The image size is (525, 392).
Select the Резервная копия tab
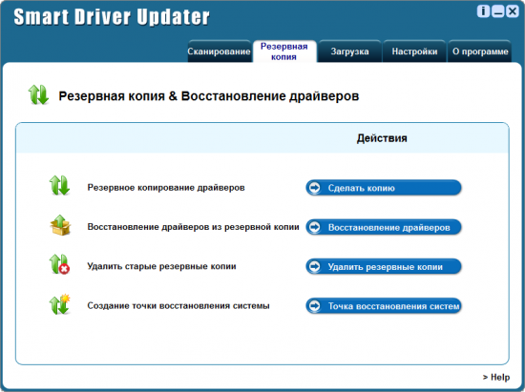[x=283, y=52]
